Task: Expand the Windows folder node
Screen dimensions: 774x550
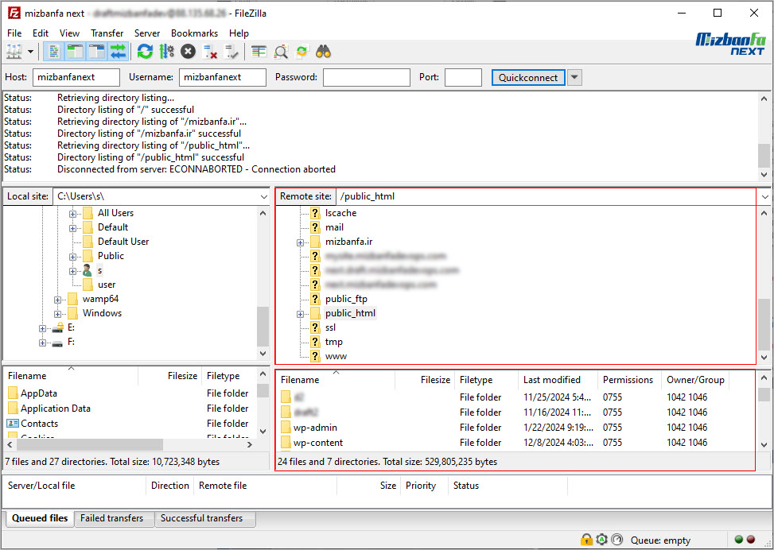Action: (x=58, y=314)
